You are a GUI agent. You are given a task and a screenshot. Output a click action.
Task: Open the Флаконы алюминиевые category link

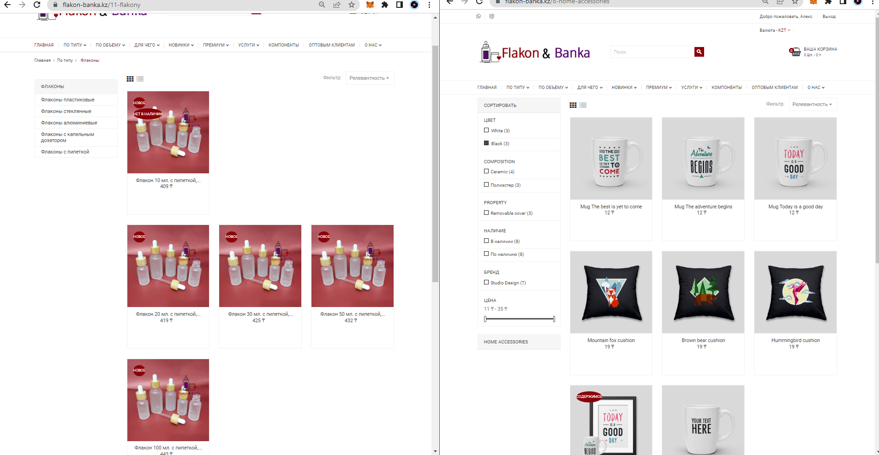[x=69, y=123]
